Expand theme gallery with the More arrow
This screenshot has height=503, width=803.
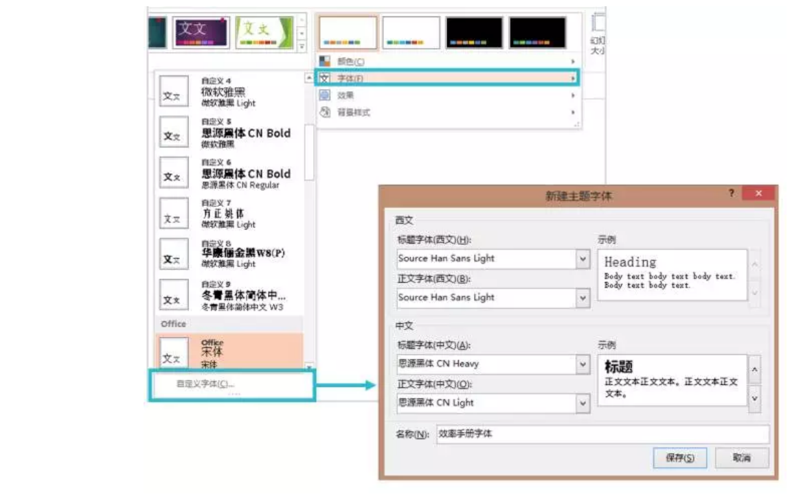click(x=302, y=46)
